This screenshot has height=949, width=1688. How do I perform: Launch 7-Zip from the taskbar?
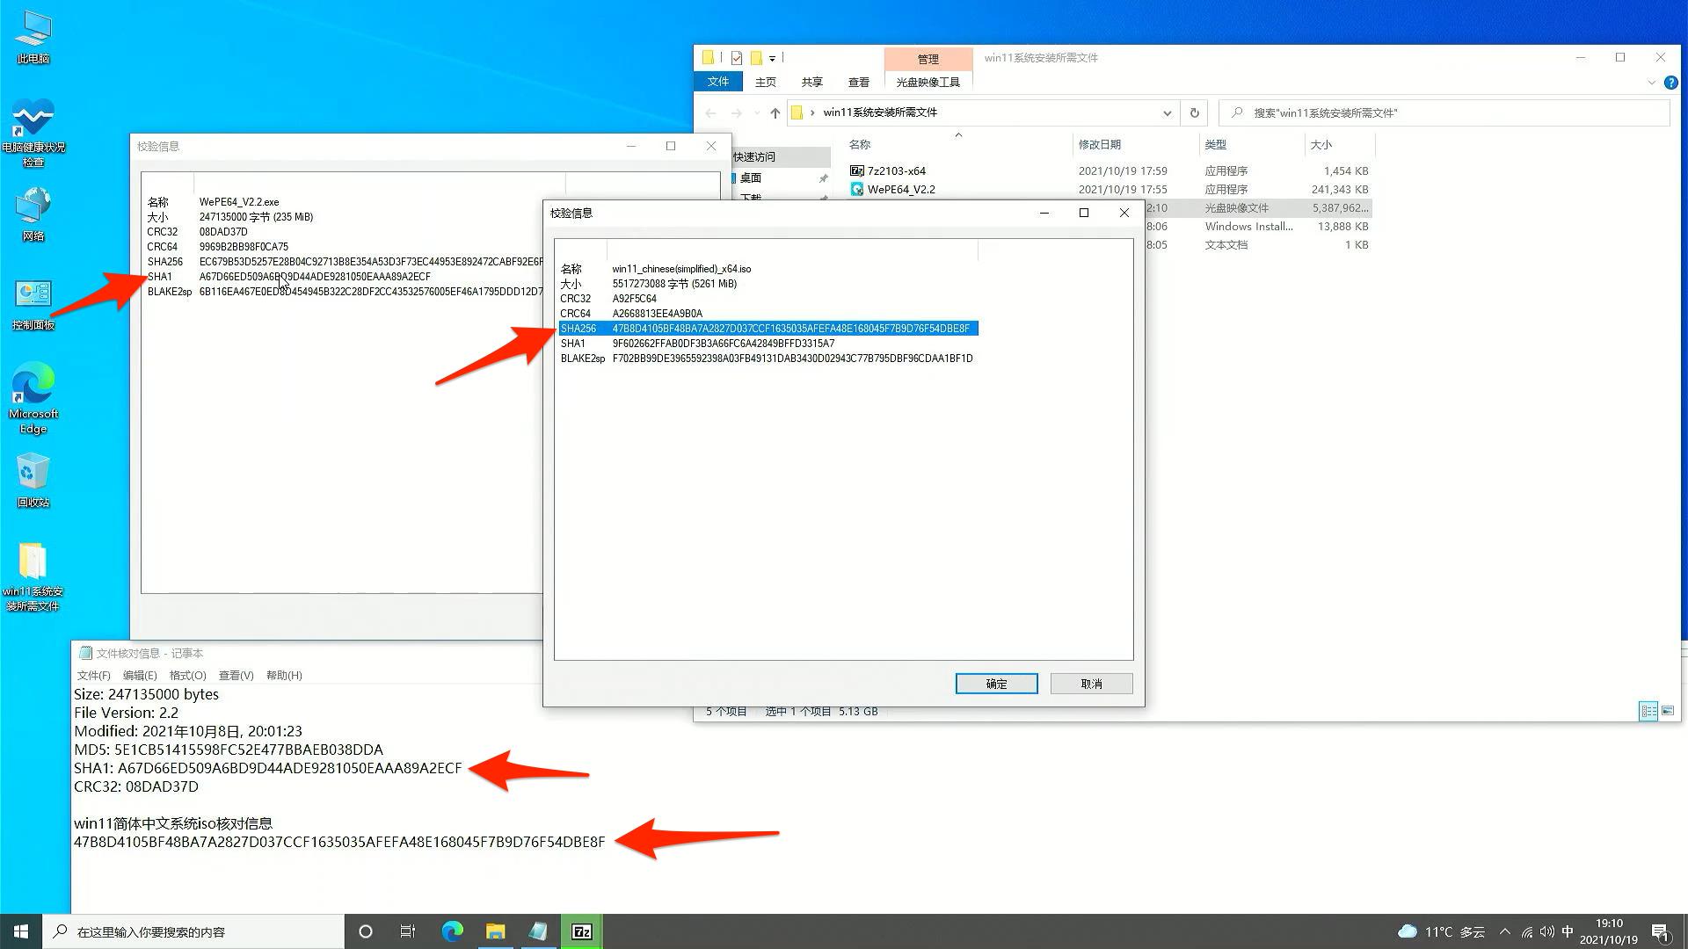tap(582, 931)
